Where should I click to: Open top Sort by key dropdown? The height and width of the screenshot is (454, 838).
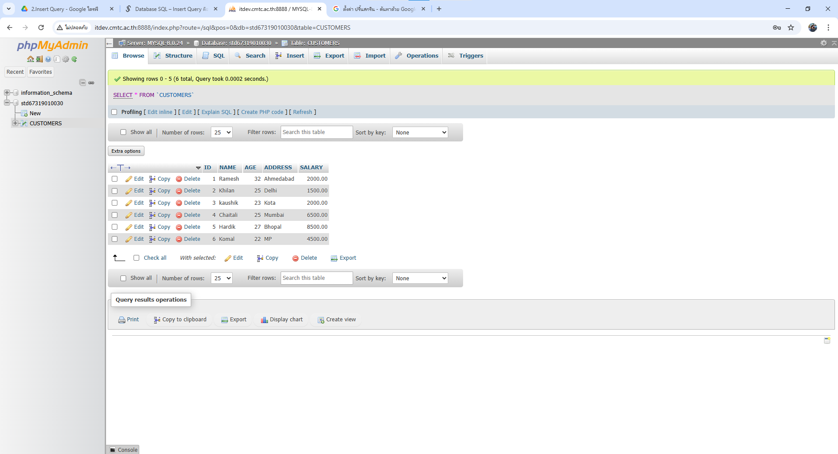point(420,132)
